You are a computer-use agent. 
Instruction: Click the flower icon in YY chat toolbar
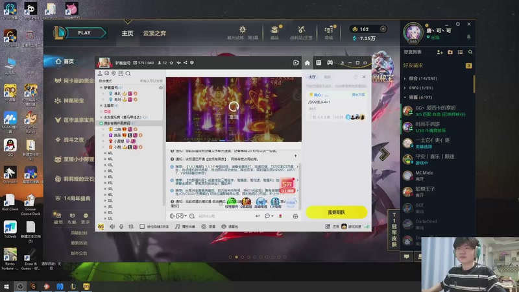(281, 216)
